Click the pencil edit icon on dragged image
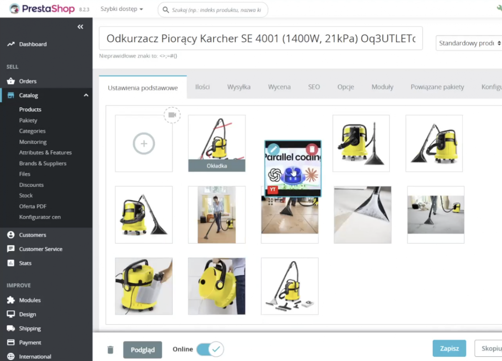This screenshot has height=361, width=502. 273,149
